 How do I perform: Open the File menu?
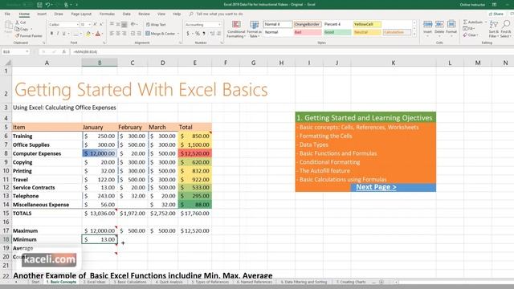point(7,14)
